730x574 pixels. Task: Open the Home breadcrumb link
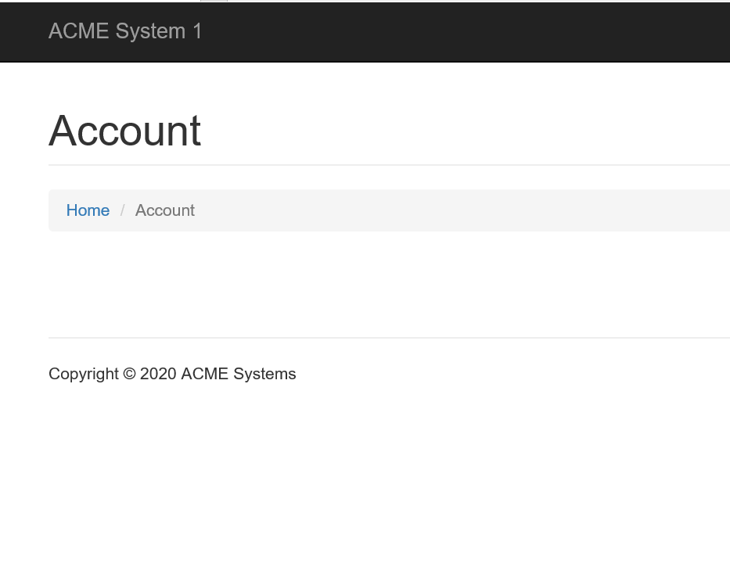pos(88,210)
